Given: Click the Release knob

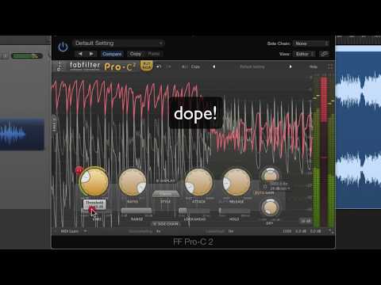Looking at the screenshot, I should click(x=237, y=182).
